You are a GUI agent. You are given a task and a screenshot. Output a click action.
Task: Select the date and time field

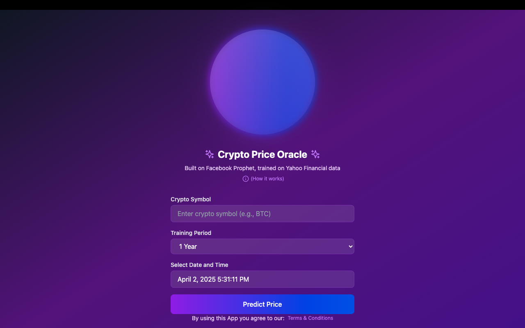(262, 279)
